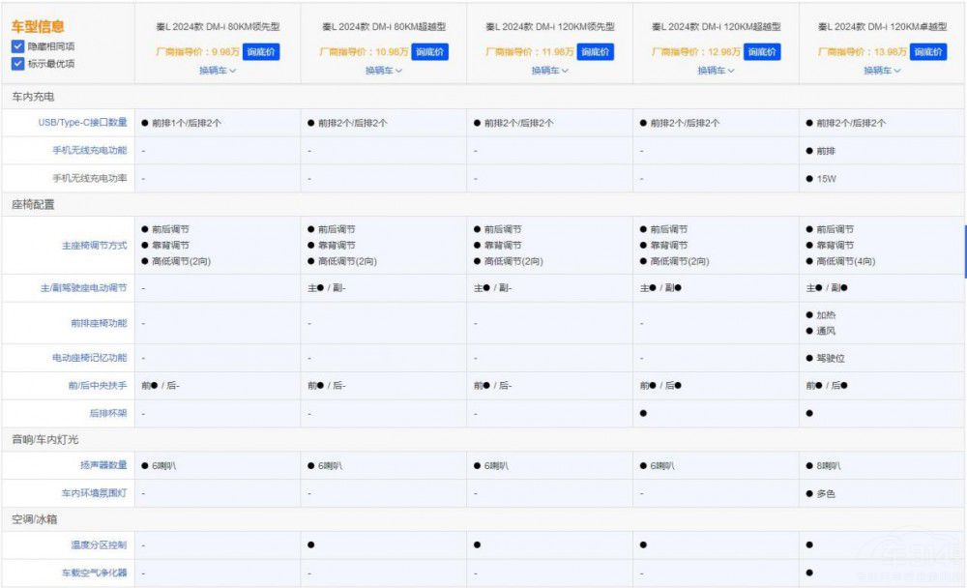Viewport: 967px width, 588px height.
Task: Select the 主座椅调节方式 row label
Action: pos(95,246)
